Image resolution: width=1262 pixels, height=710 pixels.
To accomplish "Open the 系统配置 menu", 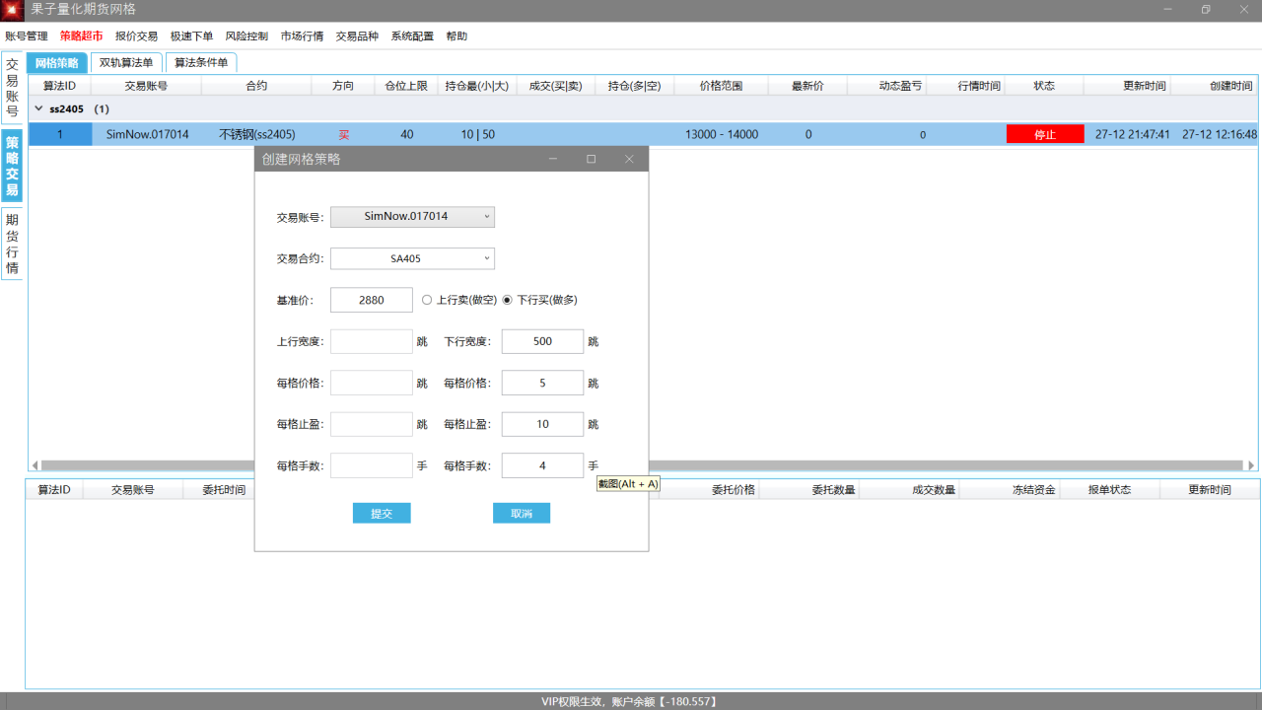I will (411, 35).
